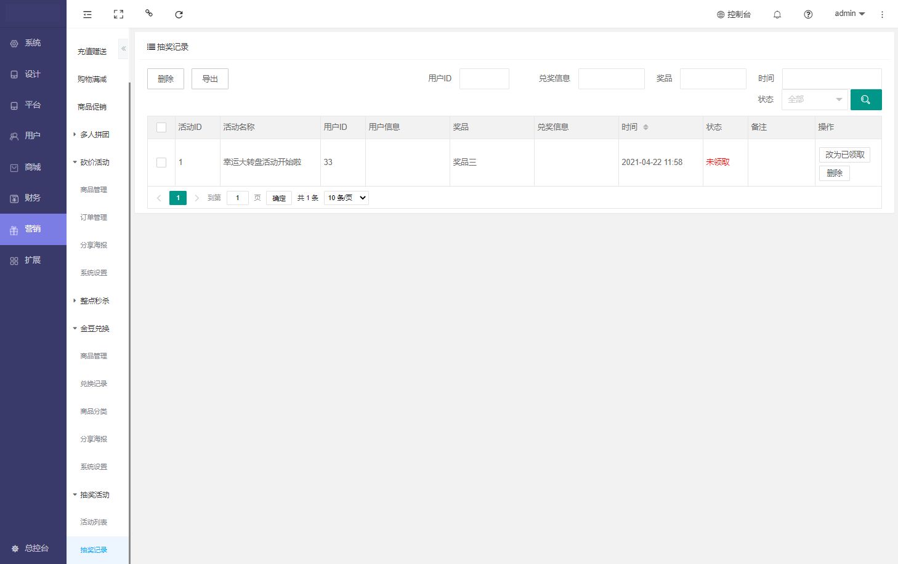Select the checkbox for activity ID 1 row
This screenshot has width=898, height=564.
pos(161,163)
